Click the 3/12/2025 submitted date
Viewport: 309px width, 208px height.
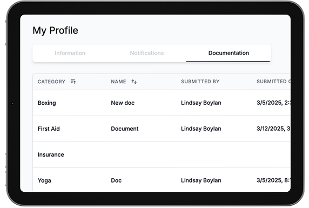[273, 129]
